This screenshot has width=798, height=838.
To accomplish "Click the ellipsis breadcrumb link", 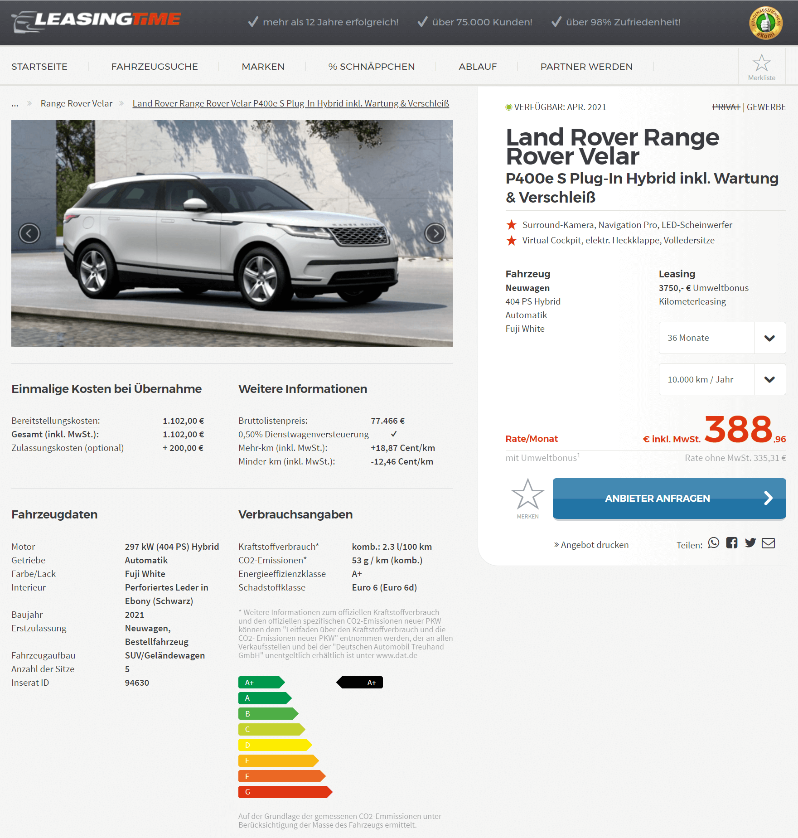I will pyautogui.click(x=15, y=104).
